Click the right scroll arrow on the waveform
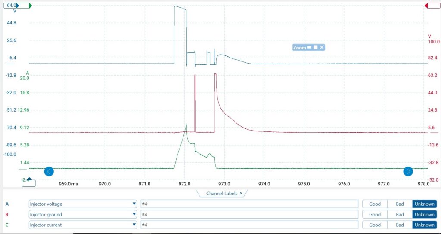The height and width of the screenshot is (234, 441). point(408,172)
